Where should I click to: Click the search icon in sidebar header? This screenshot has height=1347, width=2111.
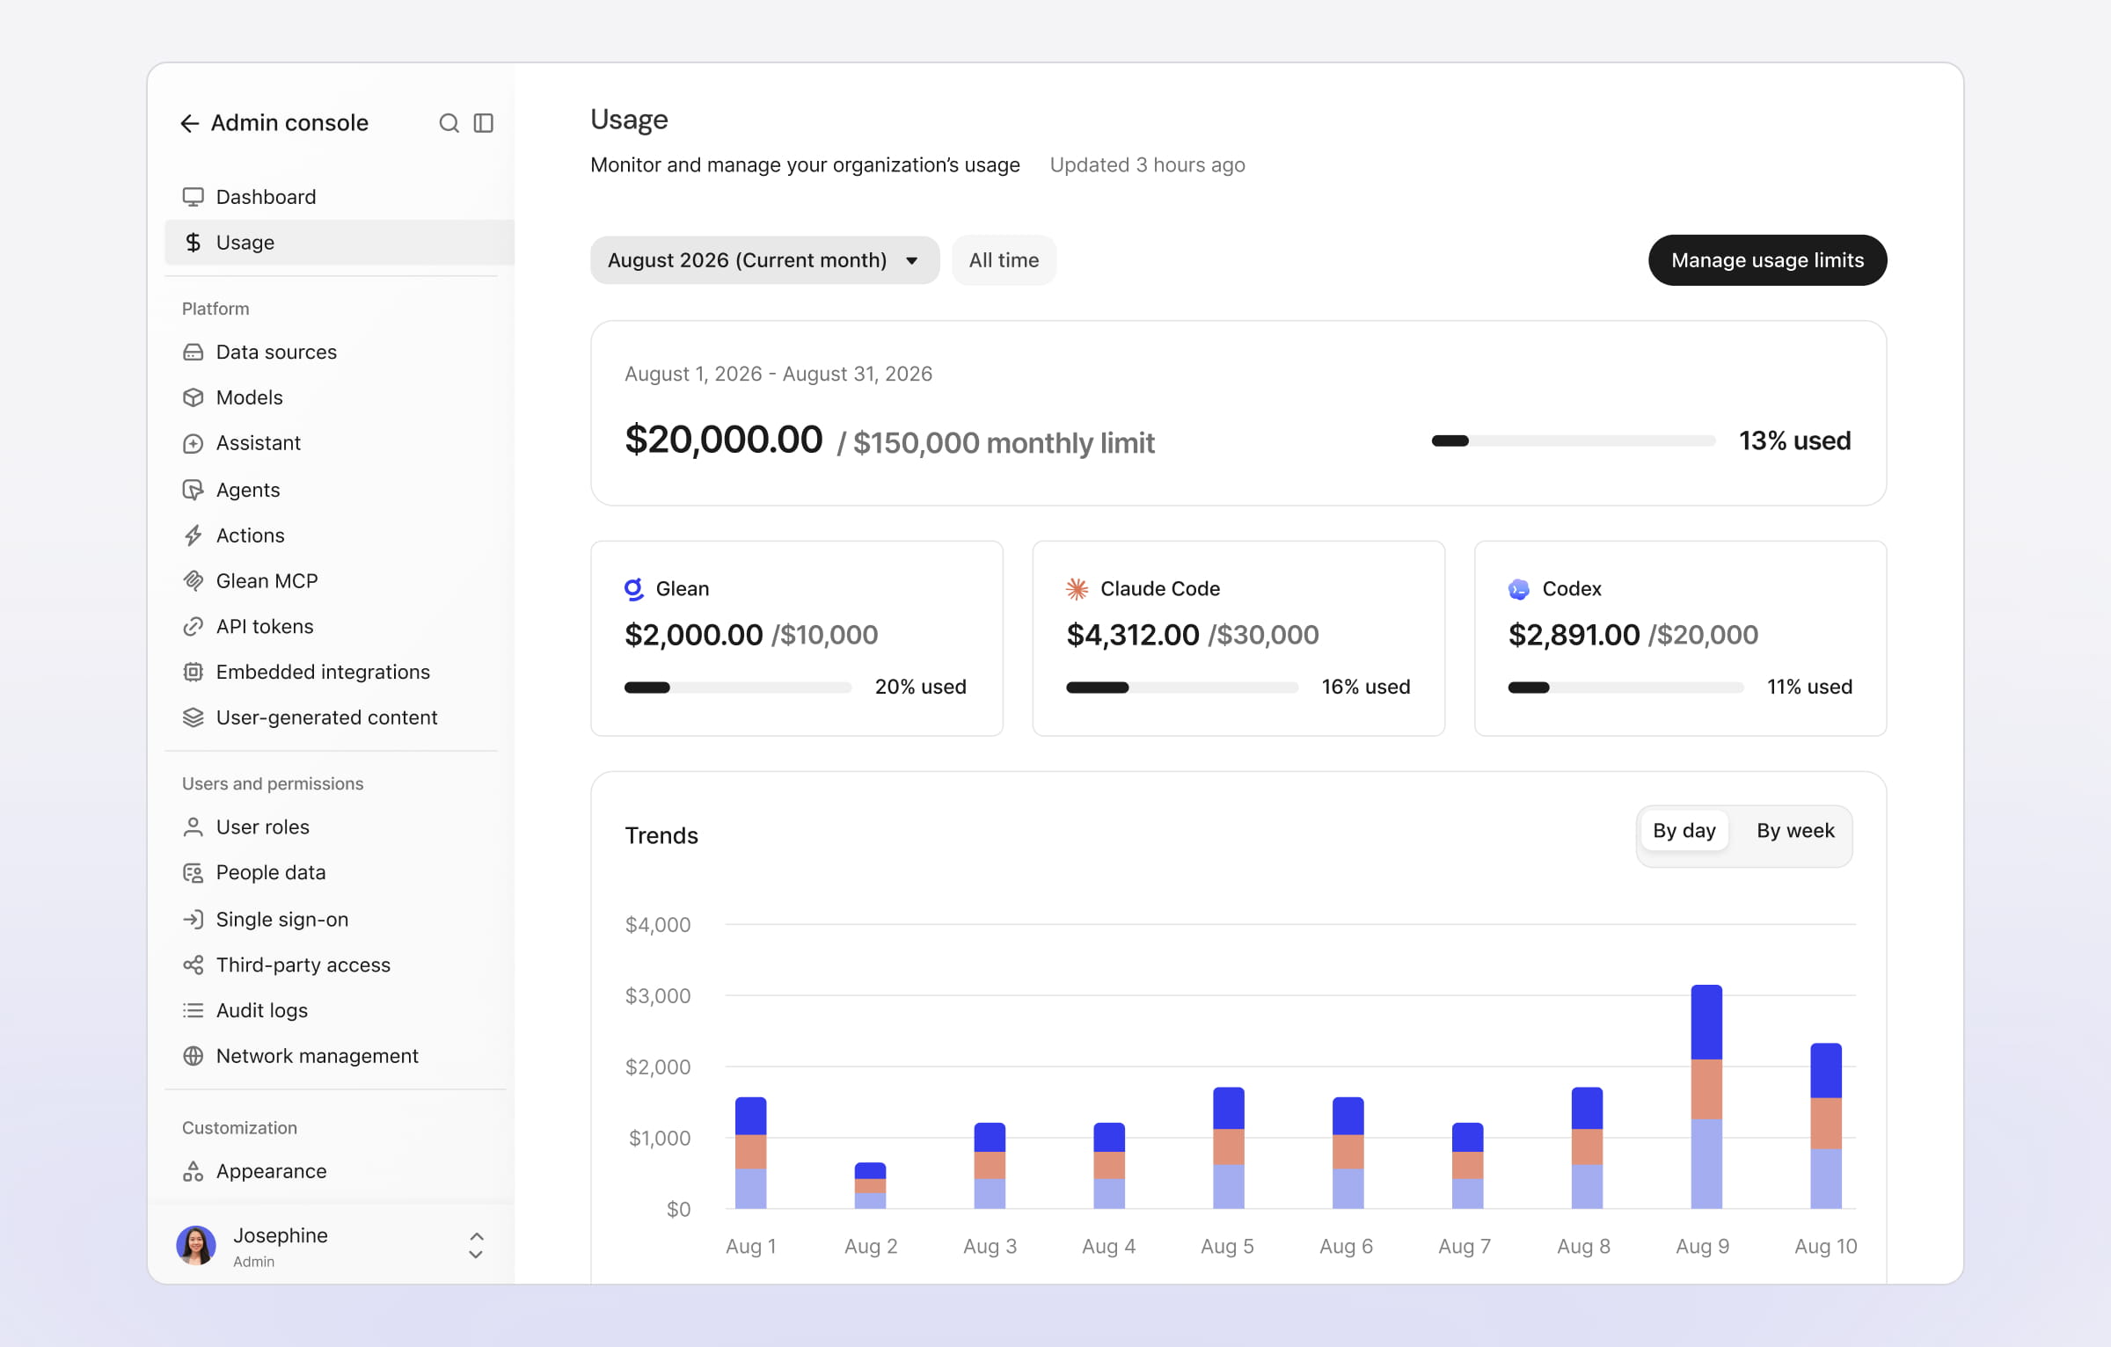coord(449,123)
